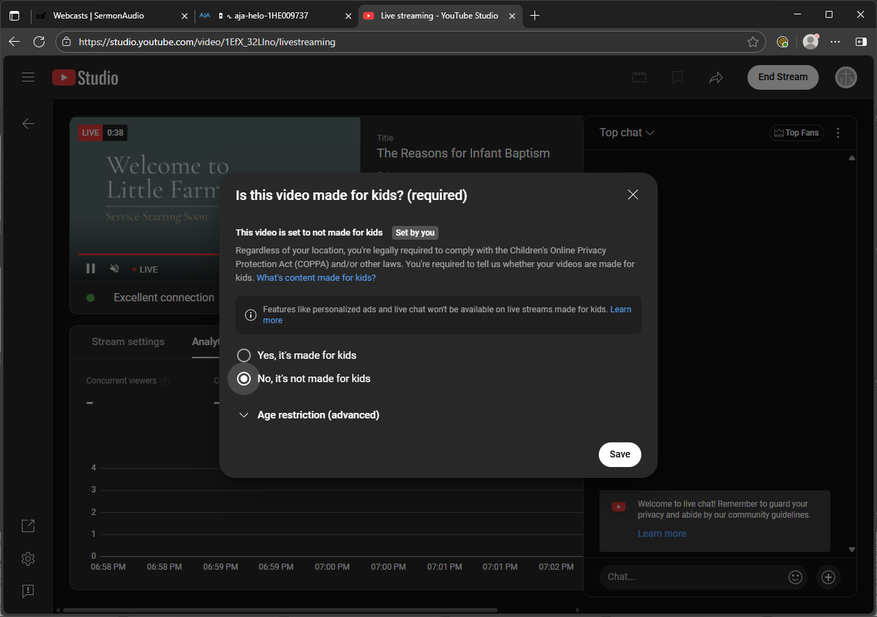Screen dimensions: 877x617
Task: Open the Settings gear in sidebar
Action: tap(28, 559)
